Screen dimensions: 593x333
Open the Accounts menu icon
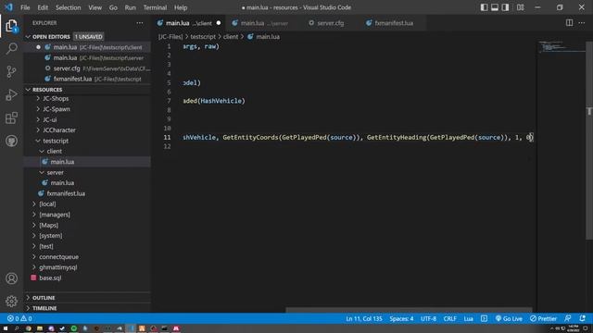[11, 278]
